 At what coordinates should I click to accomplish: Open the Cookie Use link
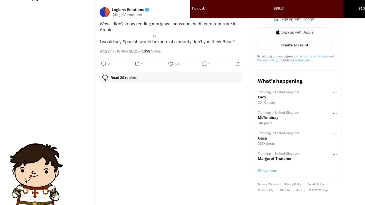[x=301, y=60]
